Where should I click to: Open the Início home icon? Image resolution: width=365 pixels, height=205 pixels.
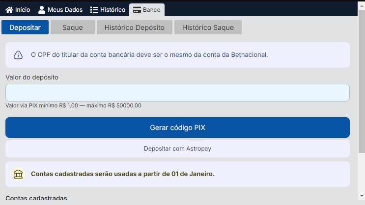[x=9, y=10]
